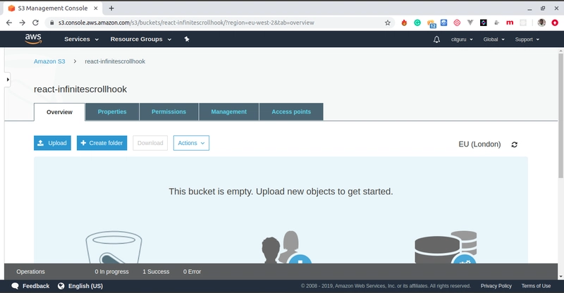This screenshot has height=293, width=564.
Task: Click the page vertical scrollbar thumb
Action: (560, 115)
